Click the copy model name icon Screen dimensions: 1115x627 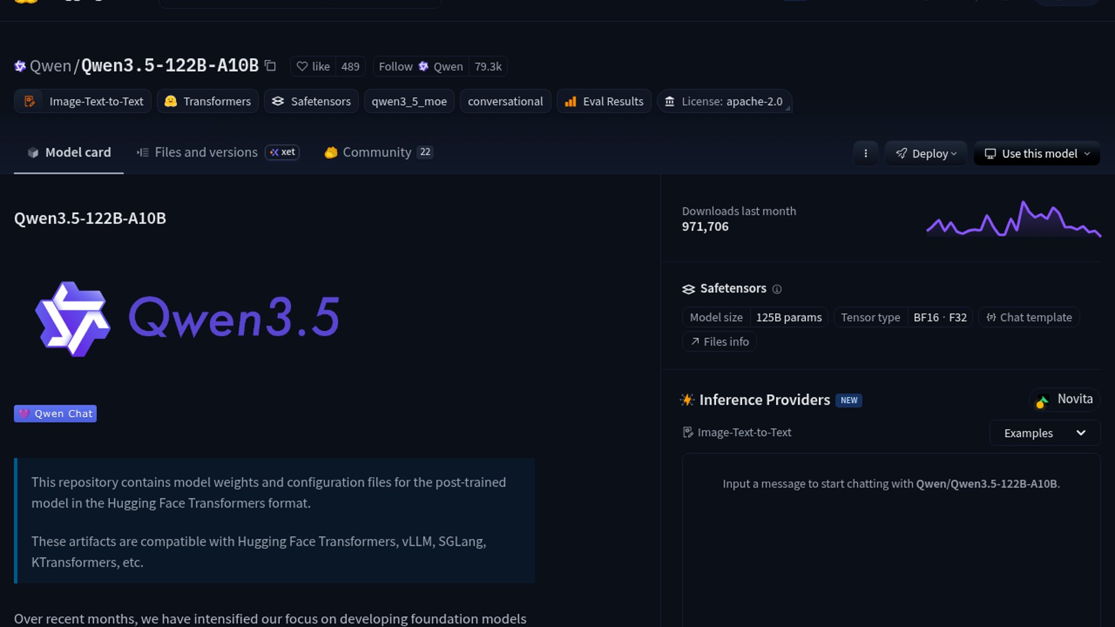coord(270,66)
